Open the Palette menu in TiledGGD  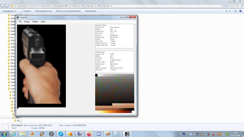[35, 22]
